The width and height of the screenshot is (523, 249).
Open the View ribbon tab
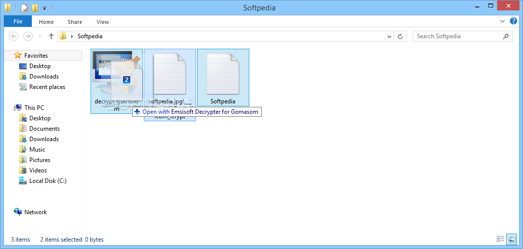point(103,22)
